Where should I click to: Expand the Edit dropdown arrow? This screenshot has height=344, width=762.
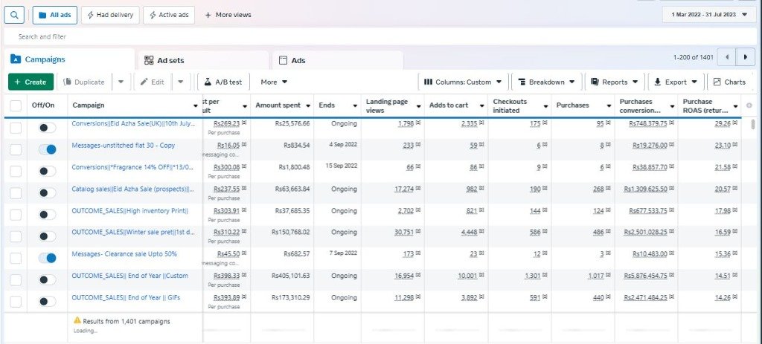pyautogui.click(x=180, y=82)
